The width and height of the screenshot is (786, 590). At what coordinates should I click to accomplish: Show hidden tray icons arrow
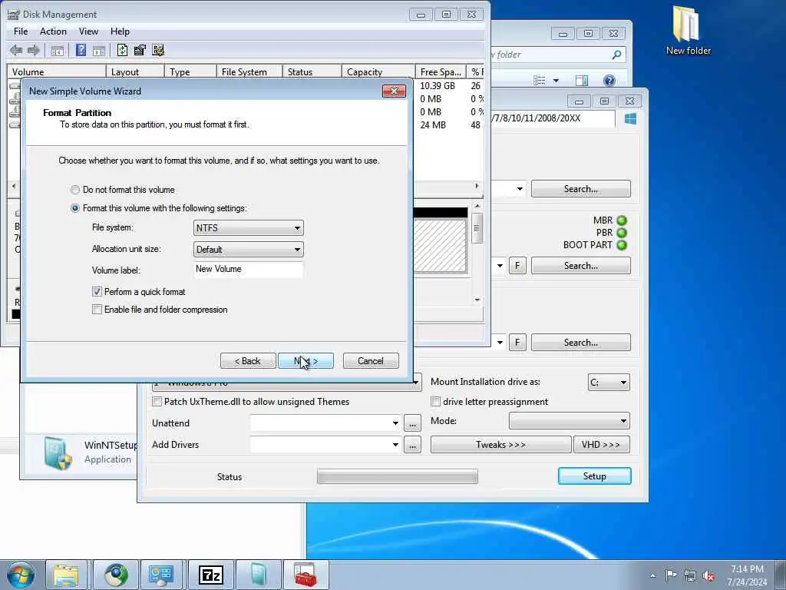pos(652,575)
